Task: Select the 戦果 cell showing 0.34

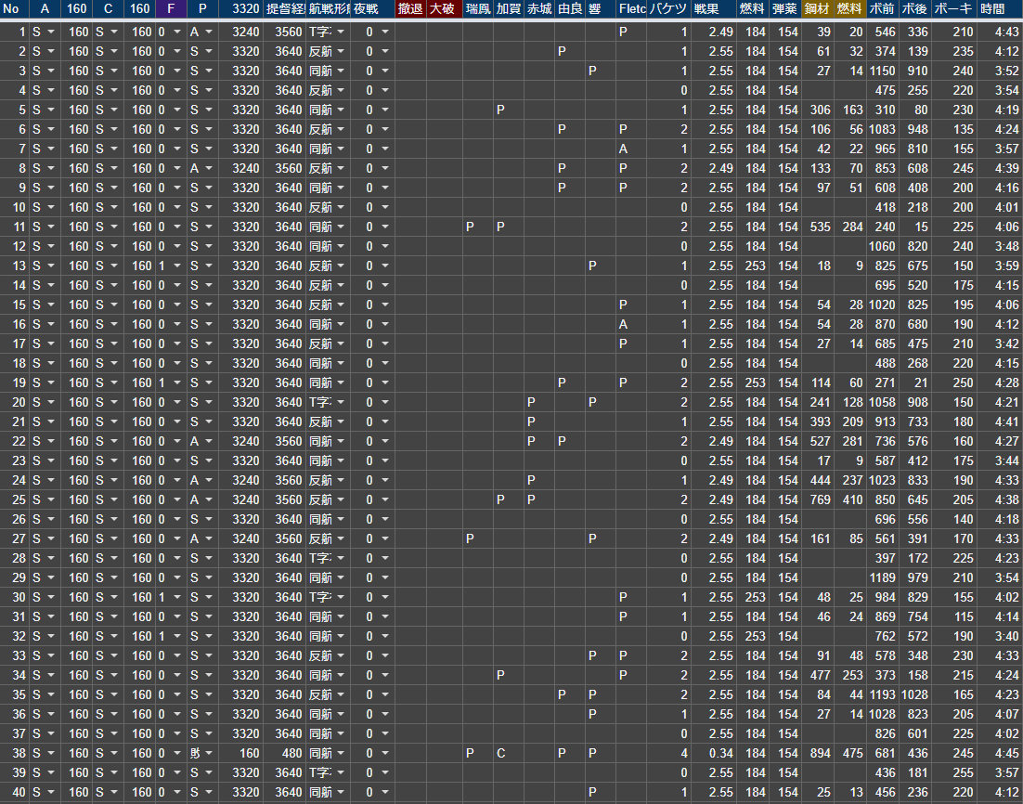Action: tap(713, 754)
